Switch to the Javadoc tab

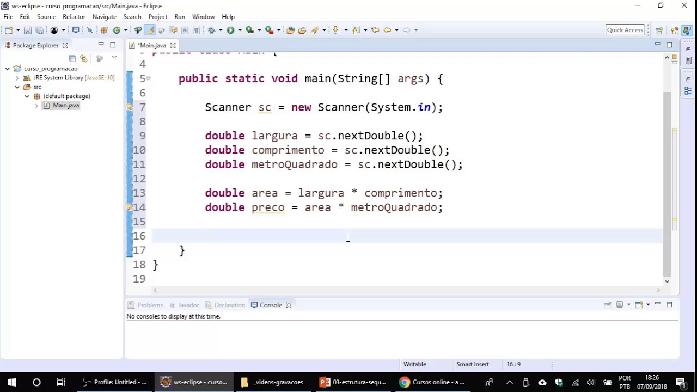click(184, 305)
